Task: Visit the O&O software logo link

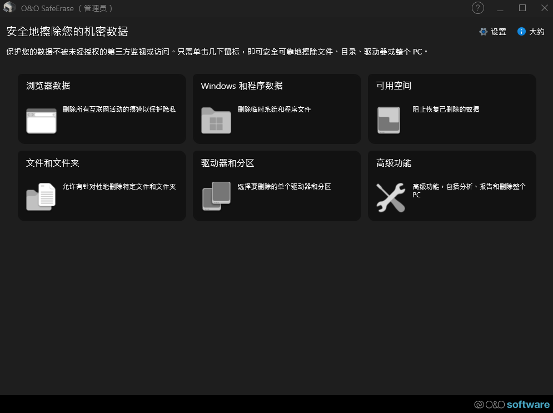Action: point(512,405)
